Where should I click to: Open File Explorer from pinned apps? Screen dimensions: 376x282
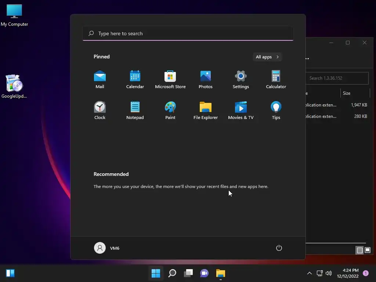tap(206, 111)
